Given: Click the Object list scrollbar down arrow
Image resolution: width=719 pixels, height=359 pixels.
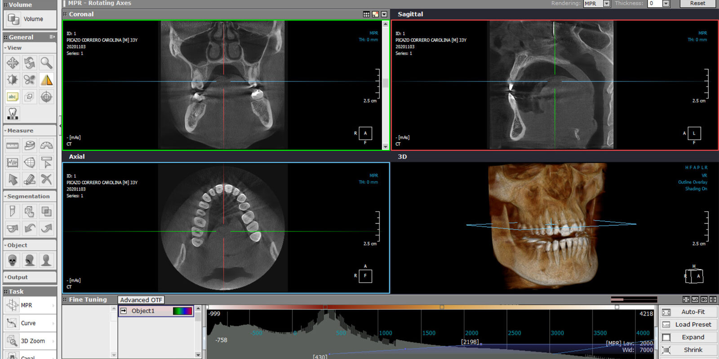Looking at the screenshot, I should [x=198, y=355].
